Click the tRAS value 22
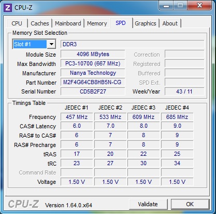Screen dimensions: 216x214 tap(143, 154)
